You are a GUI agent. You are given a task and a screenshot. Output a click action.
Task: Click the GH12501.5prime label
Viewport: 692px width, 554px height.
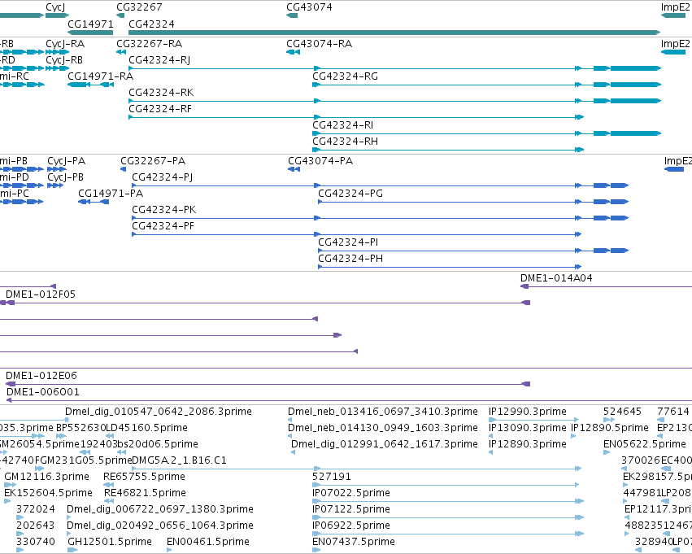[110, 542]
